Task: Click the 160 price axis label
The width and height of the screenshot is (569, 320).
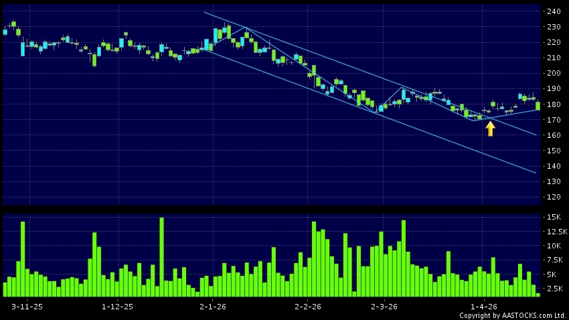Action: [553, 135]
